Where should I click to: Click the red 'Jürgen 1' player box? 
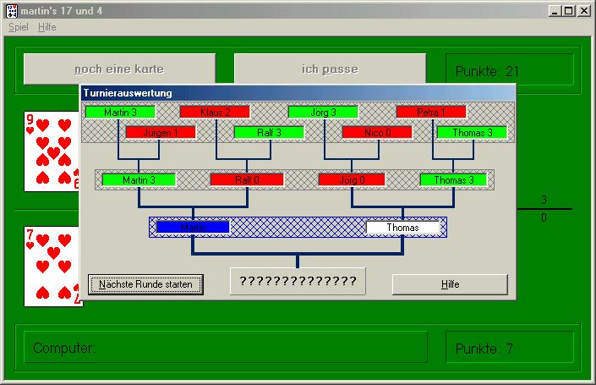[161, 132]
